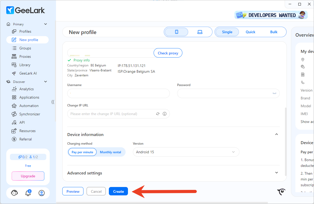Click the vertical scrollbar of the form
Screen dimensions: 314x204
point(285,141)
